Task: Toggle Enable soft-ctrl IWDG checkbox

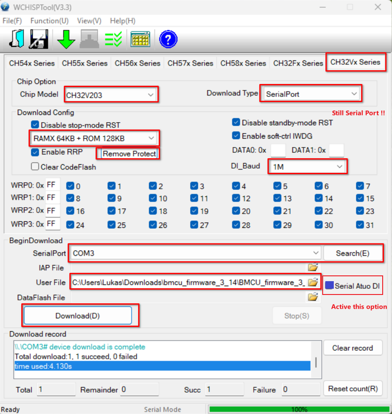Action: tap(236, 135)
